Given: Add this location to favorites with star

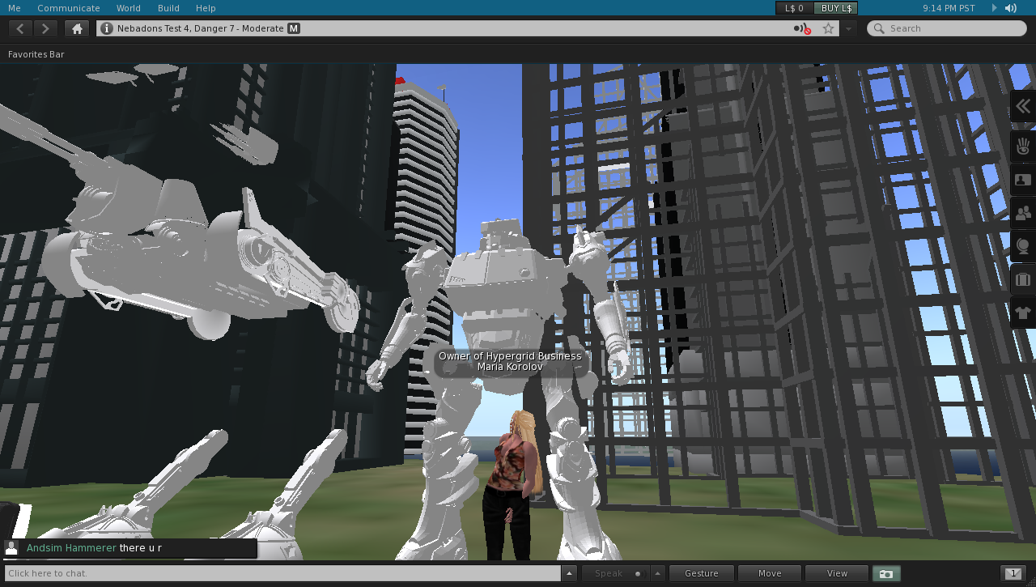Looking at the screenshot, I should pos(828,28).
